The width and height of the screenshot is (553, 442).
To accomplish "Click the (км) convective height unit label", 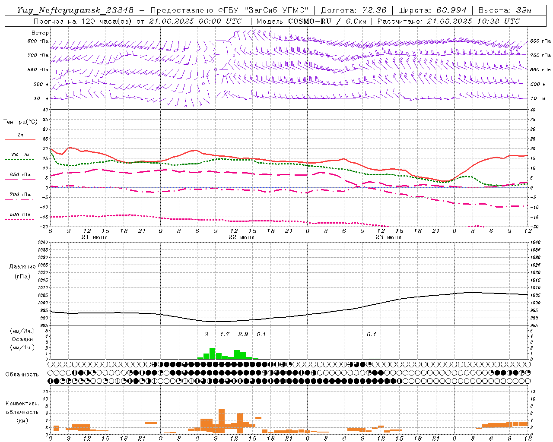I will point(22,420).
